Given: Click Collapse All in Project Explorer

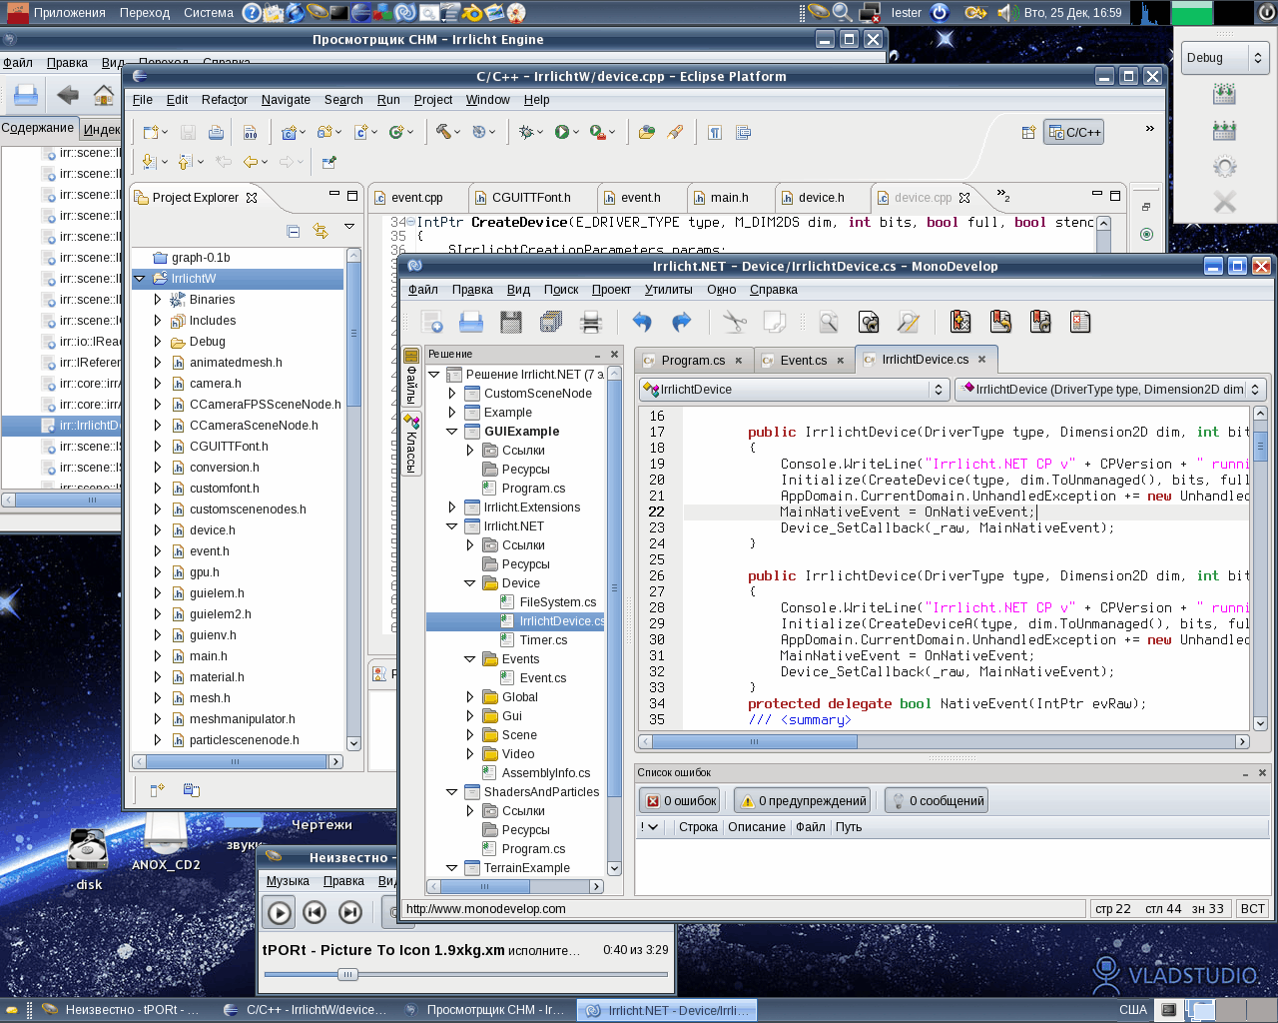Looking at the screenshot, I should click(x=294, y=231).
